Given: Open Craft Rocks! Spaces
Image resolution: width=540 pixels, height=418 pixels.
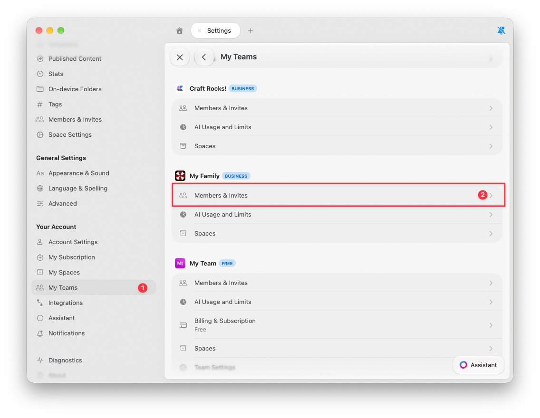Looking at the screenshot, I should 337,146.
